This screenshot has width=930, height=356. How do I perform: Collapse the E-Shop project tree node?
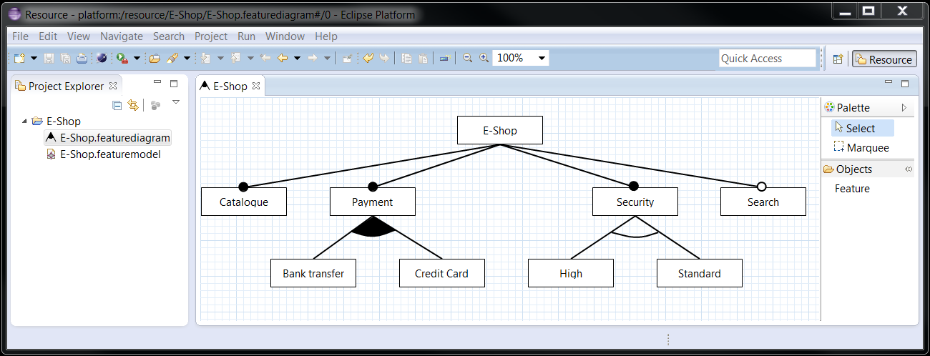point(26,122)
